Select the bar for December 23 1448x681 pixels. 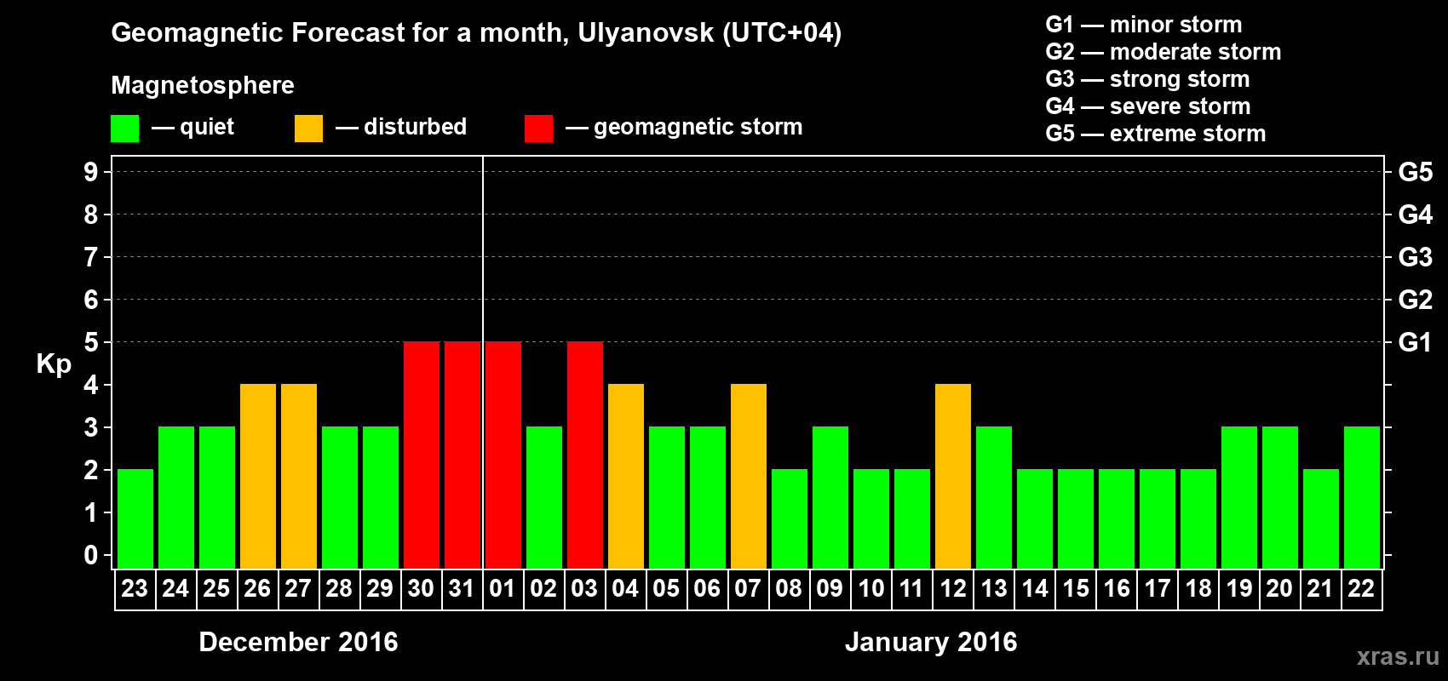(x=135, y=518)
